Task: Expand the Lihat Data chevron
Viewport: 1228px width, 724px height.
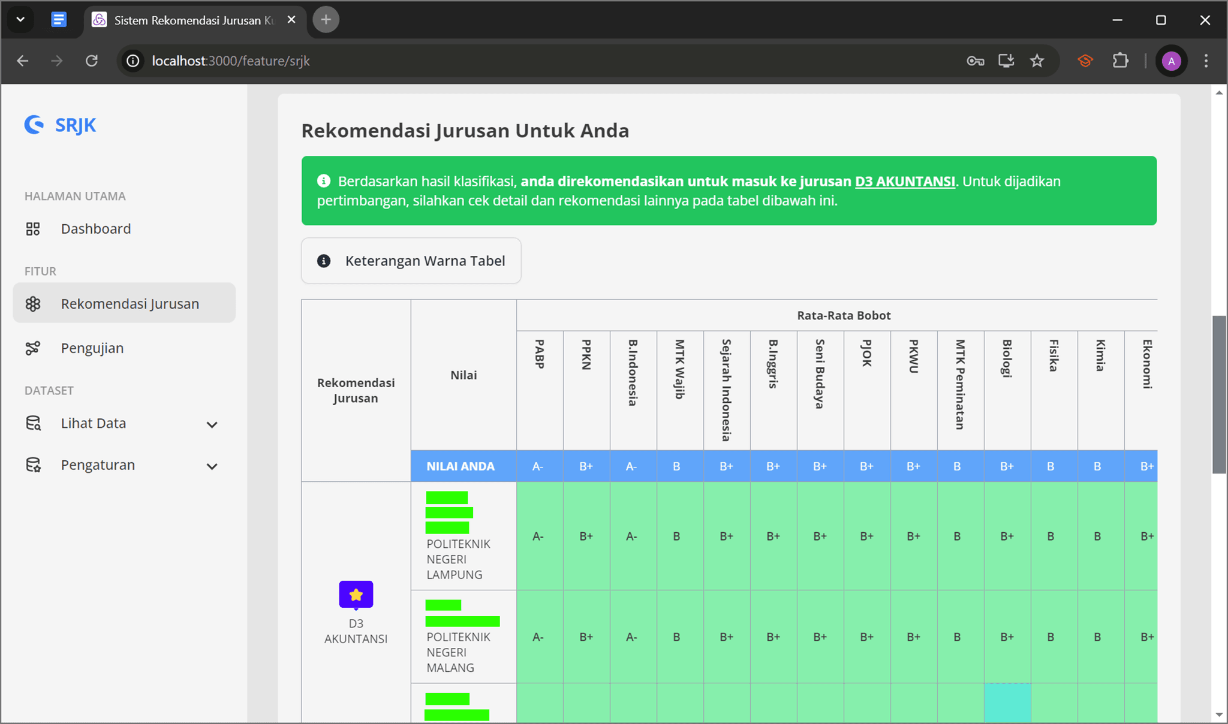Action: coord(212,424)
